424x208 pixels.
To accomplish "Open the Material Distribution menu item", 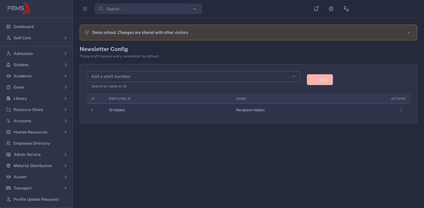I will [36, 166].
